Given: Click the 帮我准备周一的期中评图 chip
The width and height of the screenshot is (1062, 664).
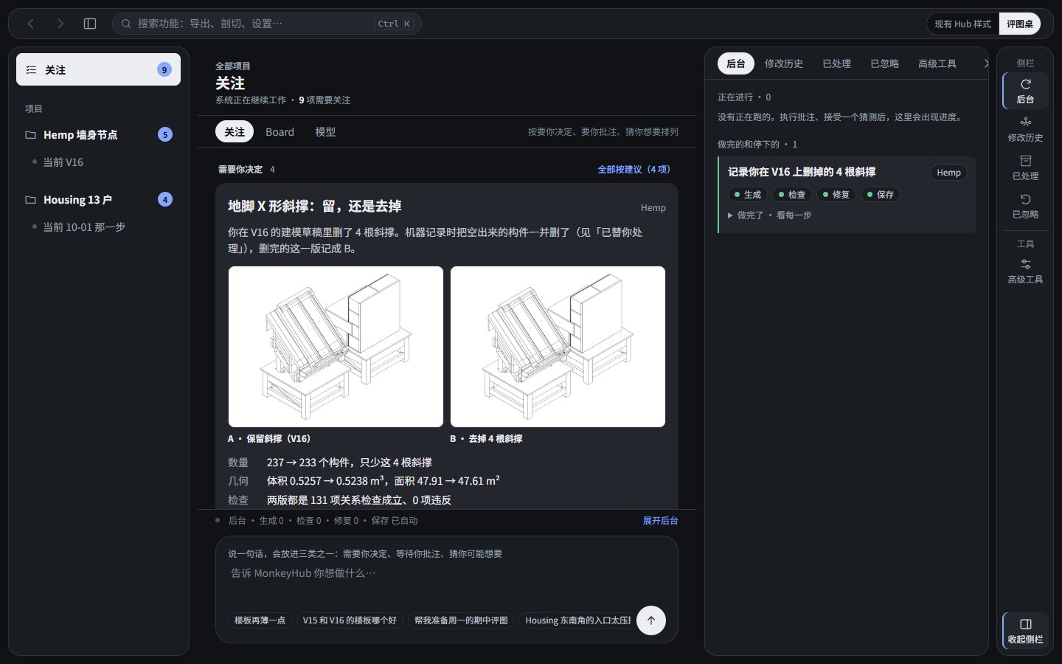Looking at the screenshot, I should 461,620.
